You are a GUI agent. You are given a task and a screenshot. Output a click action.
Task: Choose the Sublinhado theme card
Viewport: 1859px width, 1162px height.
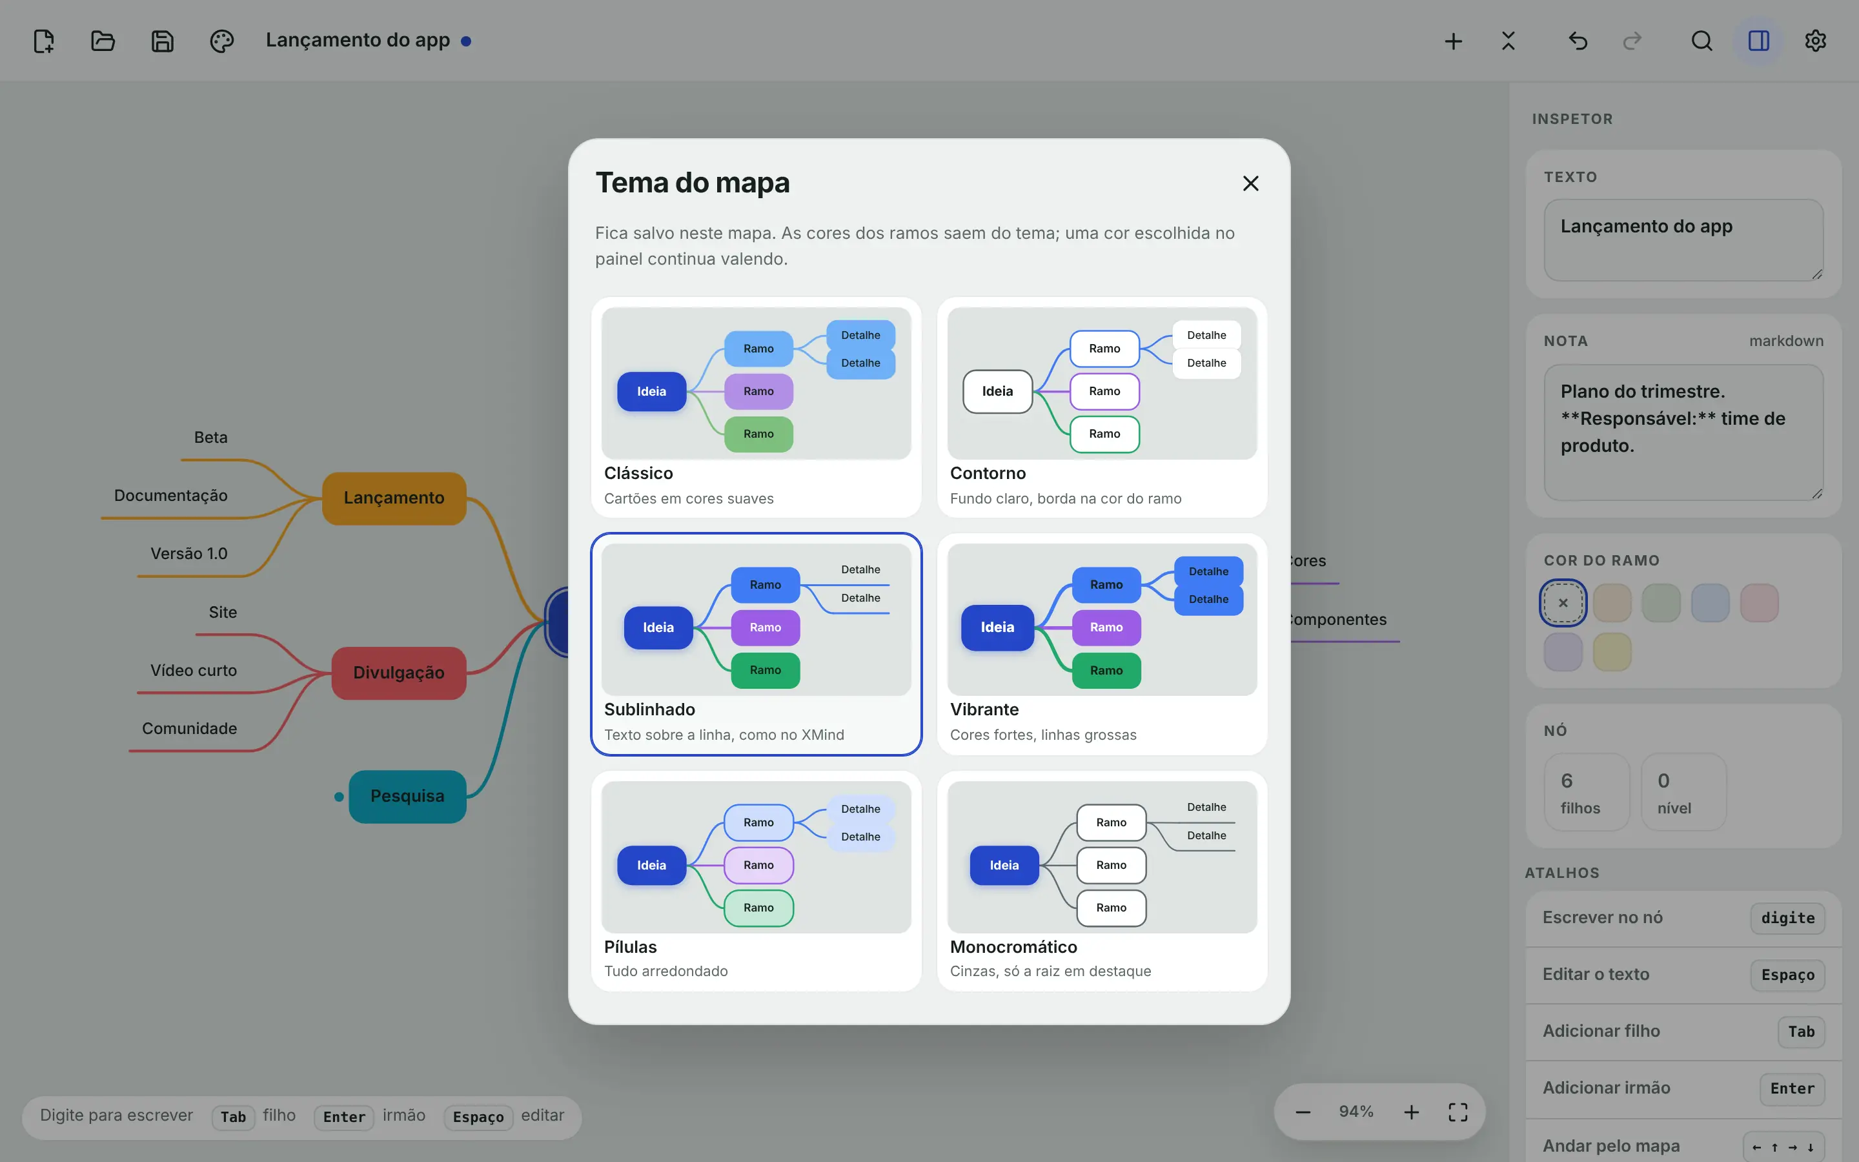click(756, 644)
